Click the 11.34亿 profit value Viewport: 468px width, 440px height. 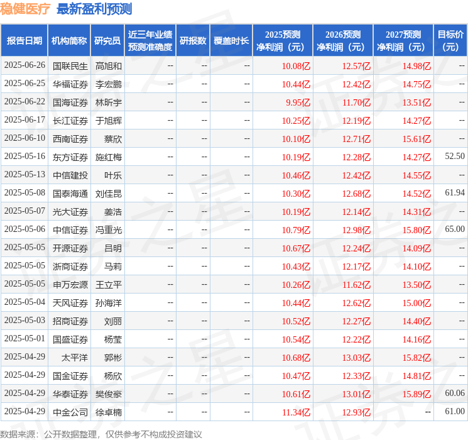pyautogui.click(x=296, y=412)
